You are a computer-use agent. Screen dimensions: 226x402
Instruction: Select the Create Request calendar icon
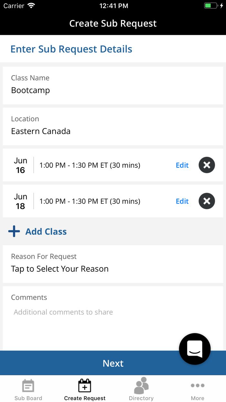pyautogui.click(x=85, y=385)
